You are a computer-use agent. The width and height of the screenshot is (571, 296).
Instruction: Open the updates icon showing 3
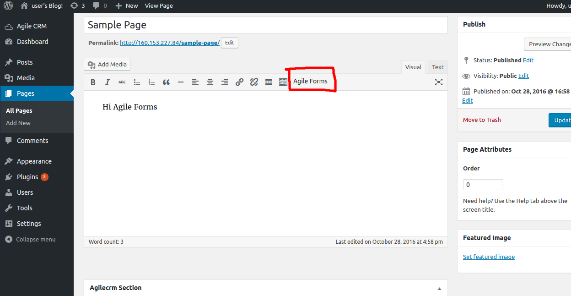[78, 6]
